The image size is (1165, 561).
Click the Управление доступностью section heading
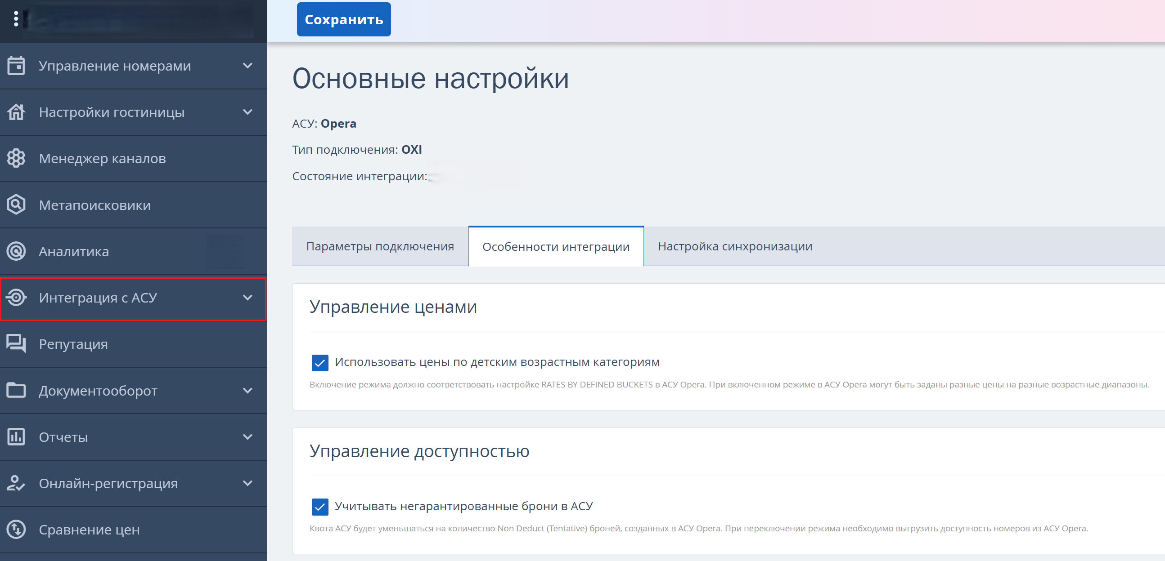(x=419, y=451)
